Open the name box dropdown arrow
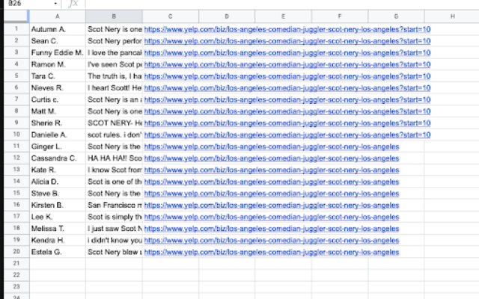 click(x=56, y=4)
